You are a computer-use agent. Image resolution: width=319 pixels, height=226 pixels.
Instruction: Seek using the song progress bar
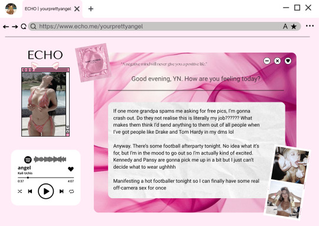pyautogui.click(x=45, y=177)
